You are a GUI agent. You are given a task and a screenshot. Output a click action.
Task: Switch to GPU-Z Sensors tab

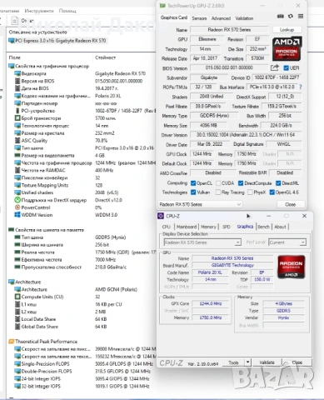pos(199,18)
